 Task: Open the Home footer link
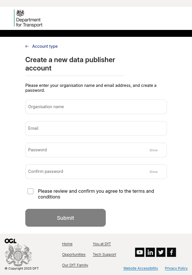pyautogui.click(x=67, y=244)
